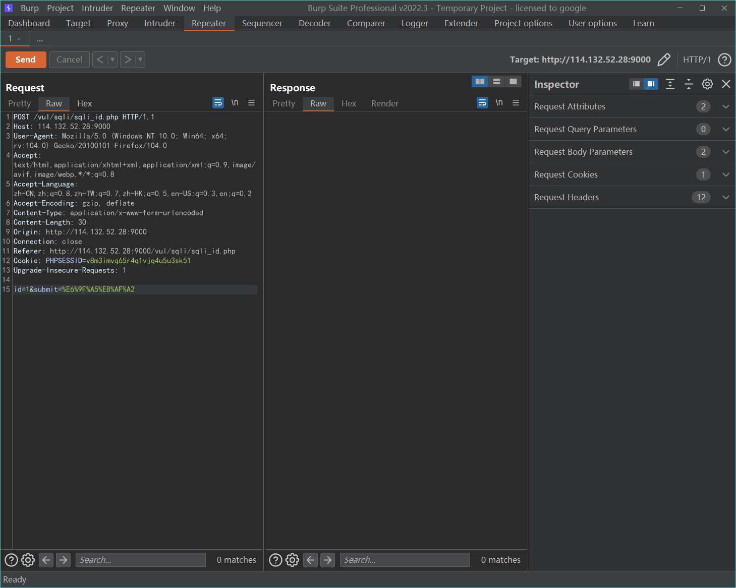Dock Inspector on left side
The height and width of the screenshot is (588, 736).
(x=636, y=84)
